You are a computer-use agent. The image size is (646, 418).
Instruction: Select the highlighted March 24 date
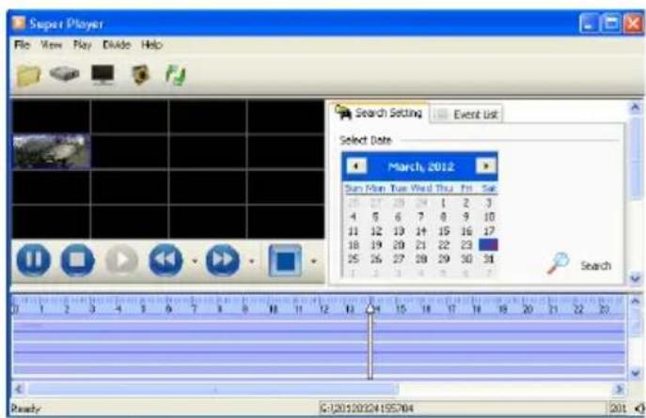[488, 245]
